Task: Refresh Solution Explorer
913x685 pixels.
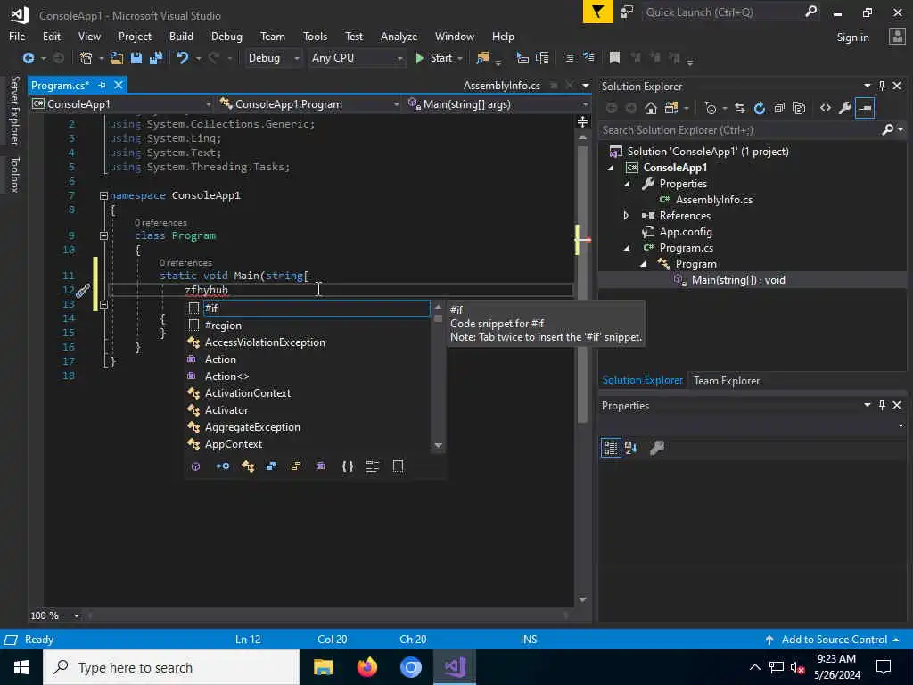Action: (x=760, y=108)
